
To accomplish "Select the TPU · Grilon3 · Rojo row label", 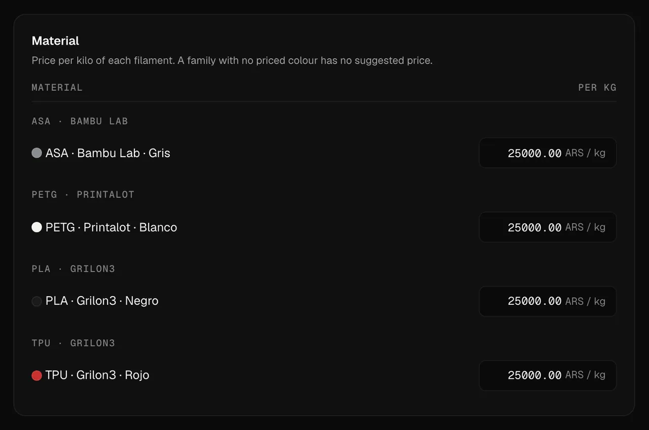I will [x=97, y=375].
